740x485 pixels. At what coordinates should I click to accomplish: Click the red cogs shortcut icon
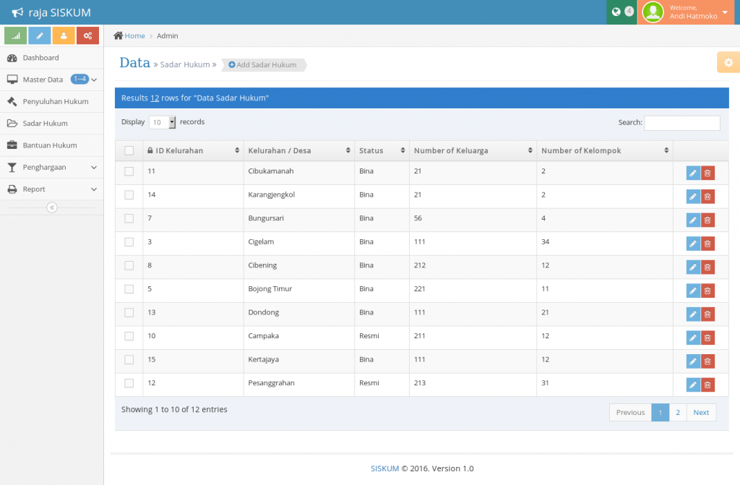87,35
